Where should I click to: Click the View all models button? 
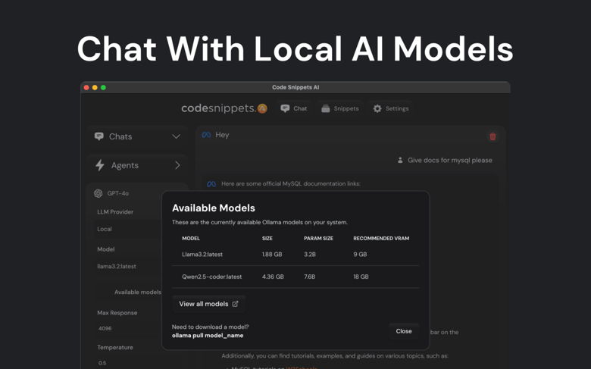[208, 304]
